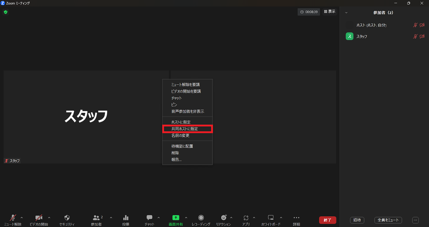Select 共同ホストに指定 in the context menu
The width and height of the screenshot is (429, 227).
pos(185,129)
